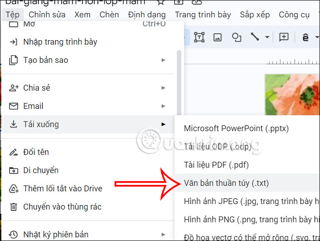
Task: Choose Thêm lối tắt vào Drive
Action: [88, 189]
